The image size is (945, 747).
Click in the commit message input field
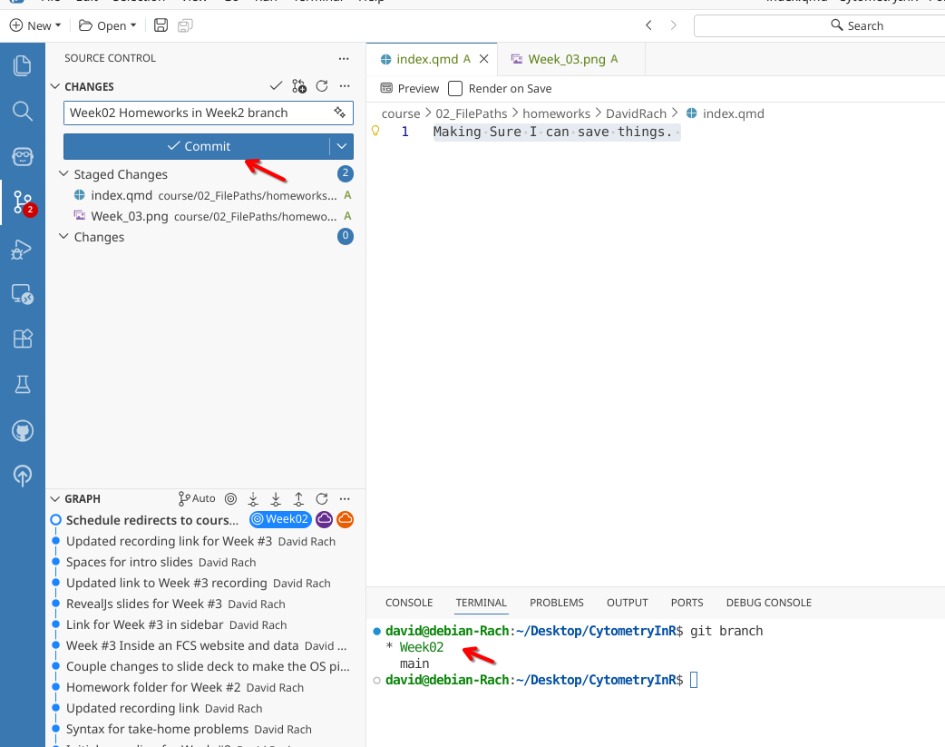click(195, 113)
